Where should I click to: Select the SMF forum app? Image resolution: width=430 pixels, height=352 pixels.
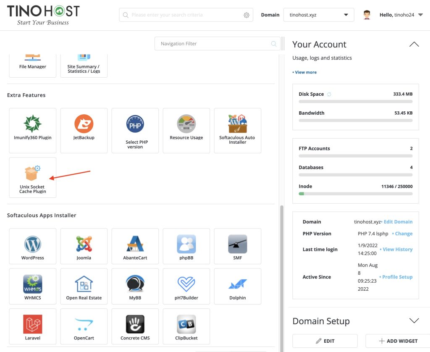coord(238,246)
